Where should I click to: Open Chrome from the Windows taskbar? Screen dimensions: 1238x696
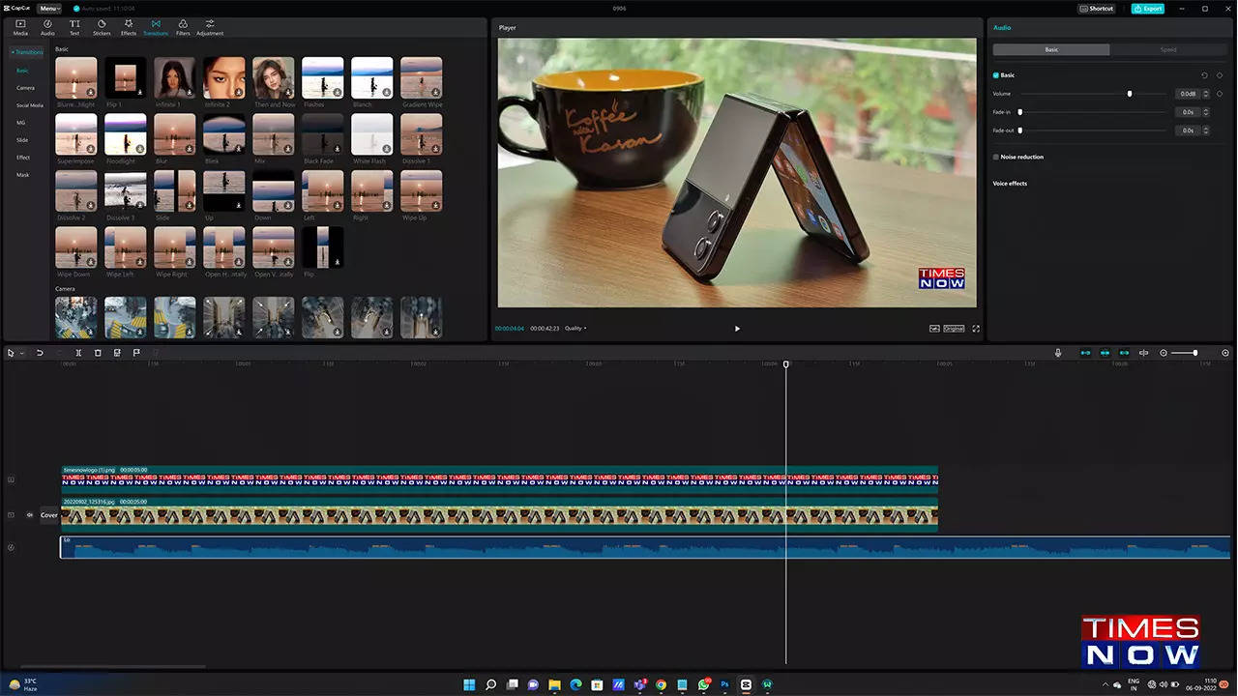pos(661,684)
